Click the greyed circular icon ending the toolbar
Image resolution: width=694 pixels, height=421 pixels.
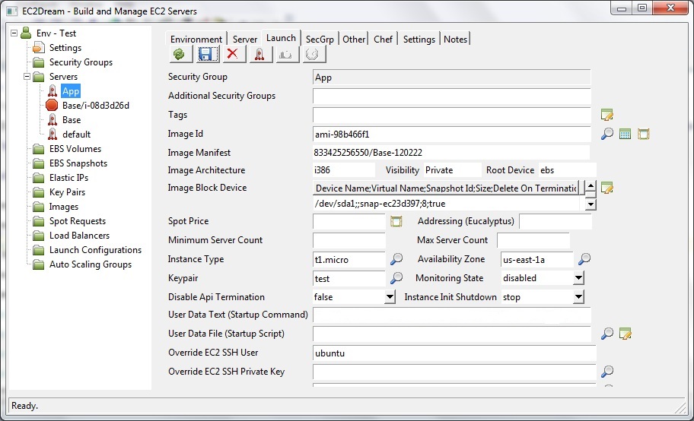(314, 55)
